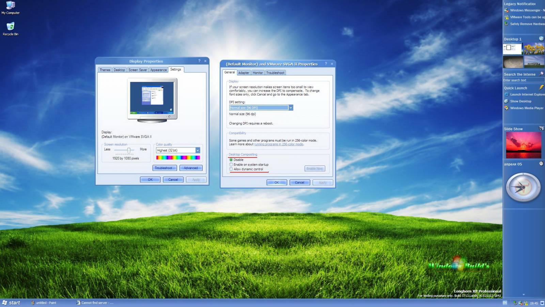Image resolution: width=545 pixels, height=307 pixels.
Task: Click the Windows Messenger notification icon in sidebar
Action: click(506, 10)
